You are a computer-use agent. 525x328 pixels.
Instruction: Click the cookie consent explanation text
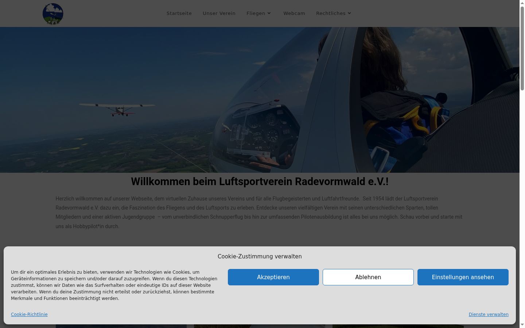(114, 285)
